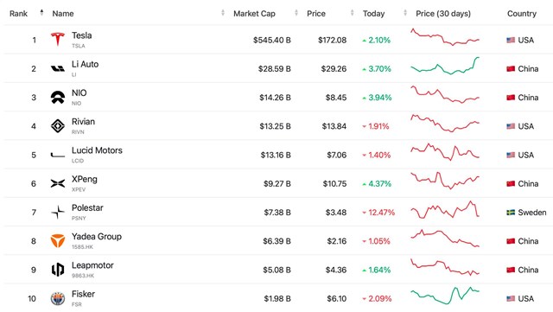
Task: Sort using the Price column arrows
Action: (x=353, y=13)
